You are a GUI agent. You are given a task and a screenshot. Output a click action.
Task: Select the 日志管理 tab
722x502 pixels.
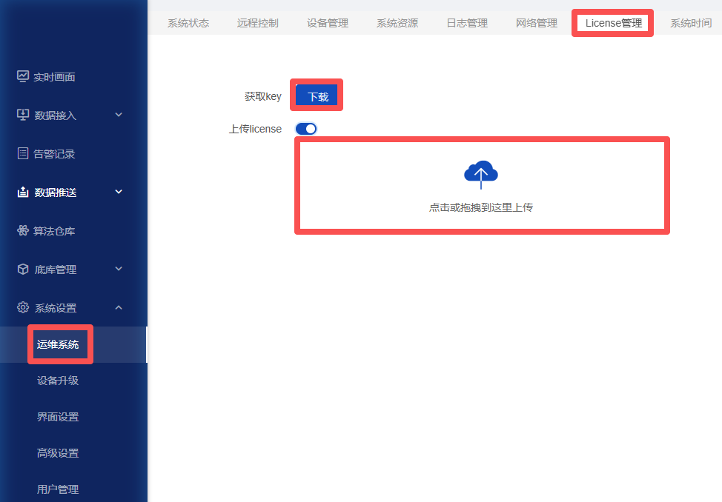point(467,23)
